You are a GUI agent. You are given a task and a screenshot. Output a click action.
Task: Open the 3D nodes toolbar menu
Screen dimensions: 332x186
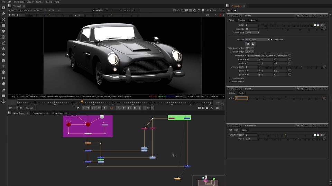[x=3, y=60]
